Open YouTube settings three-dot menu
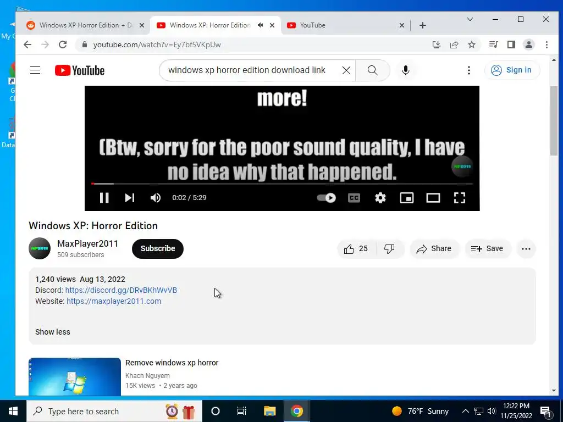Screen dimensions: 563x422 point(468,70)
